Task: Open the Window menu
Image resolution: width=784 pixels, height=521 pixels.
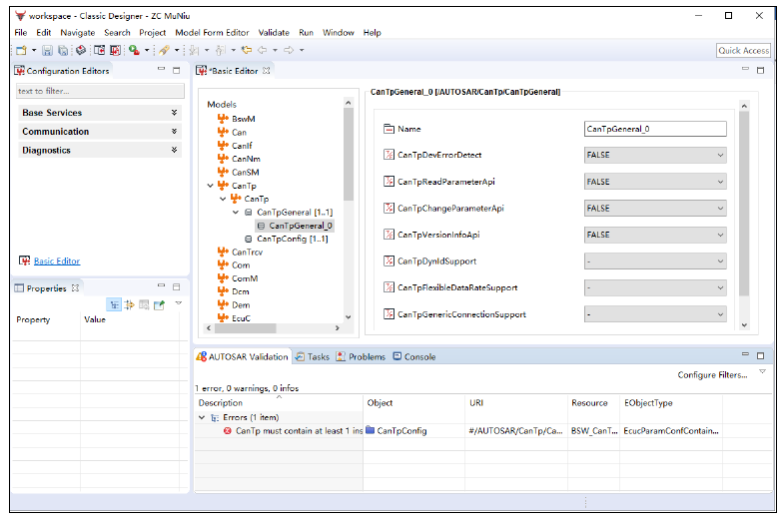Action: 338,33
